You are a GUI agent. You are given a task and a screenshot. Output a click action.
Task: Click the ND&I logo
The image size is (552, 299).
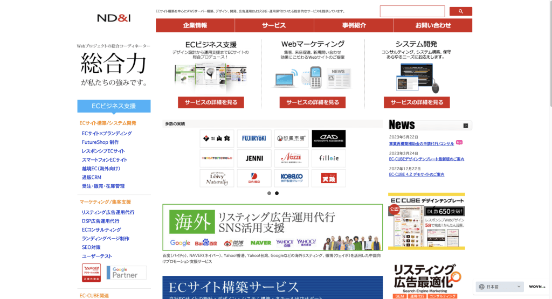pyautogui.click(x=114, y=18)
